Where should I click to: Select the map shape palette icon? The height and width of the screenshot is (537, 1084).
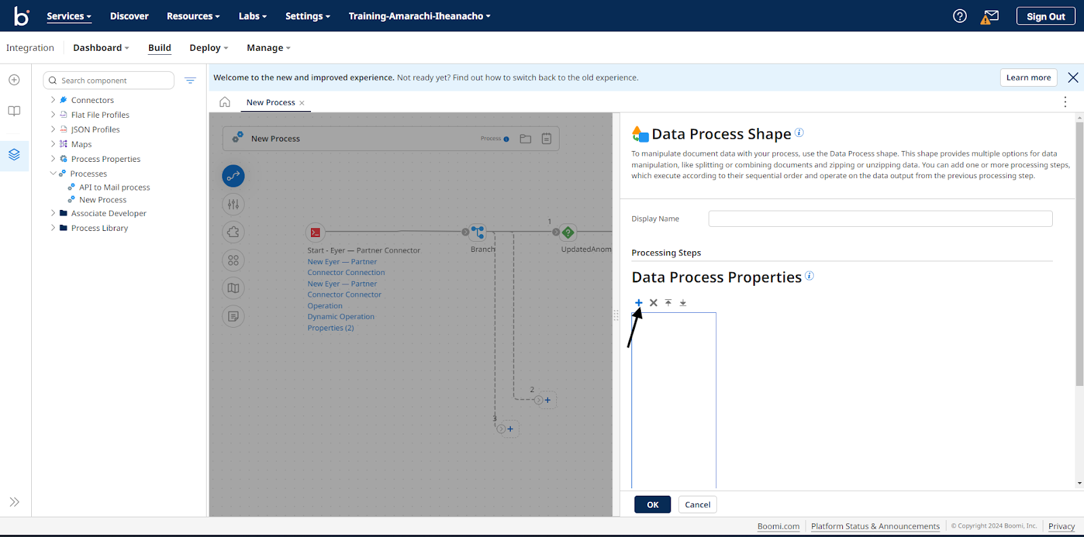point(234,288)
